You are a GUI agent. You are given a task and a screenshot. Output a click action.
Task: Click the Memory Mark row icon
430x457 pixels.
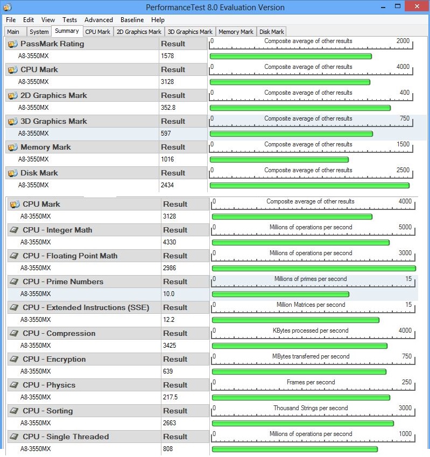pyautogui.click(x=12, y=147)
